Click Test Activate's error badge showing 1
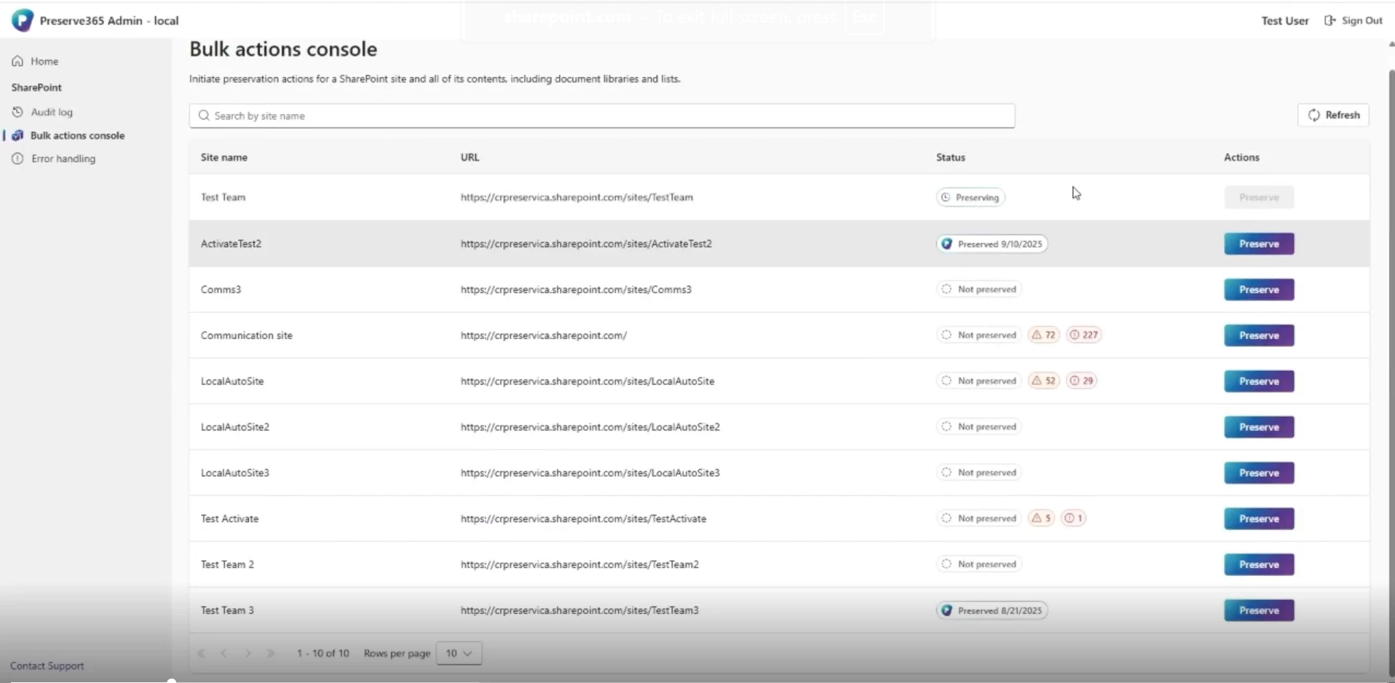The image size is (1395, 683). coord(1073,519)
